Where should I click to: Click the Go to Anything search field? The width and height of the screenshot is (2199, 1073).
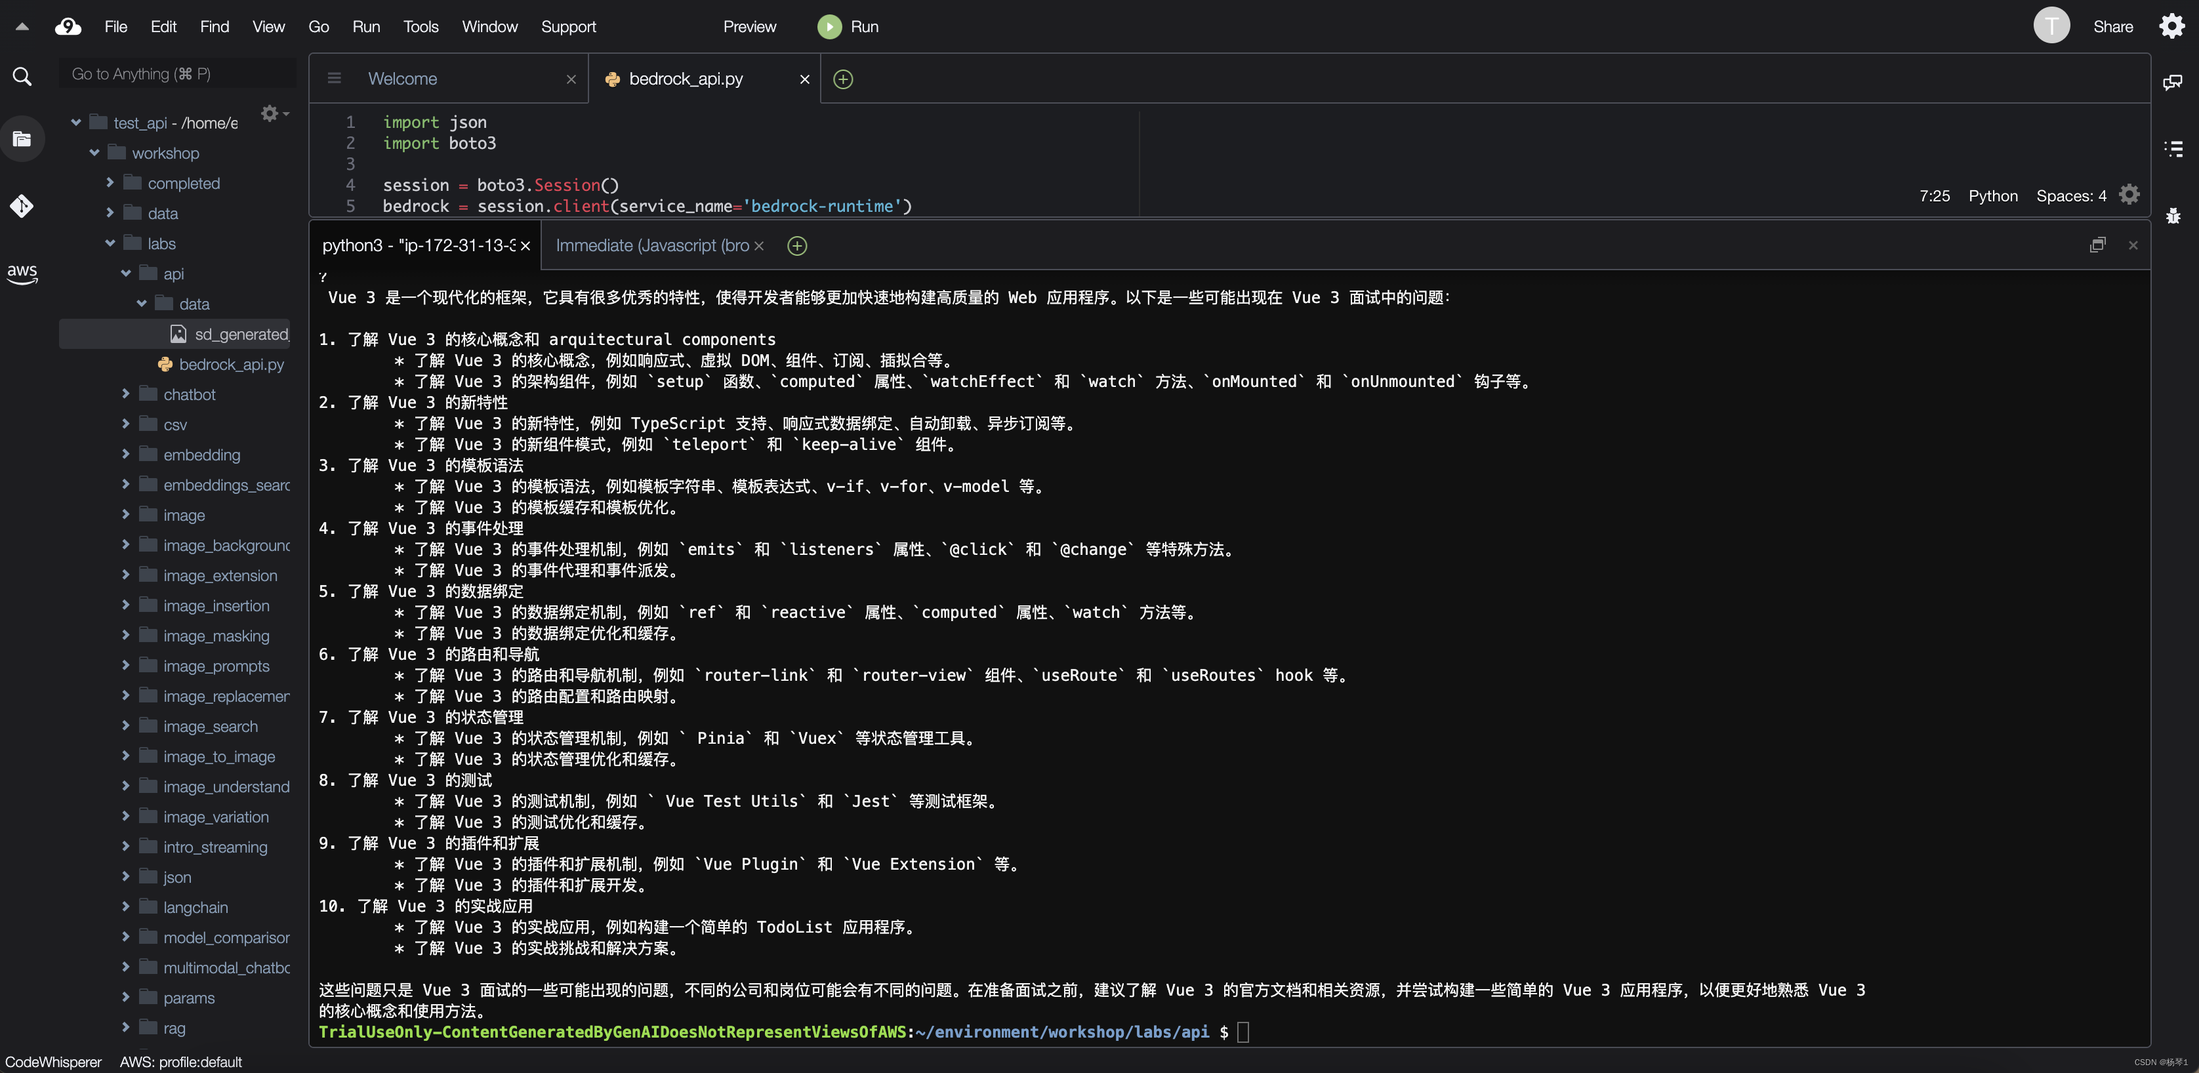pyautogui.click(x=176, y=74)
